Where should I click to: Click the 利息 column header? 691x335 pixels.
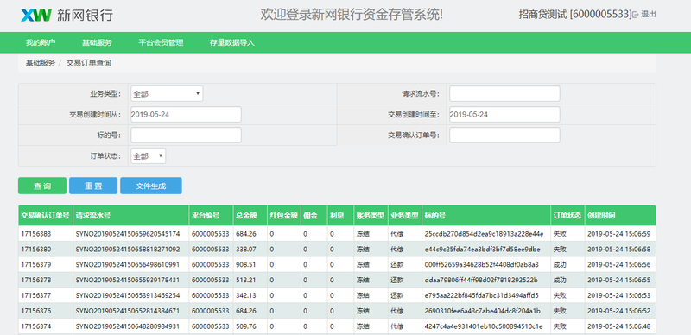point(340,216)
